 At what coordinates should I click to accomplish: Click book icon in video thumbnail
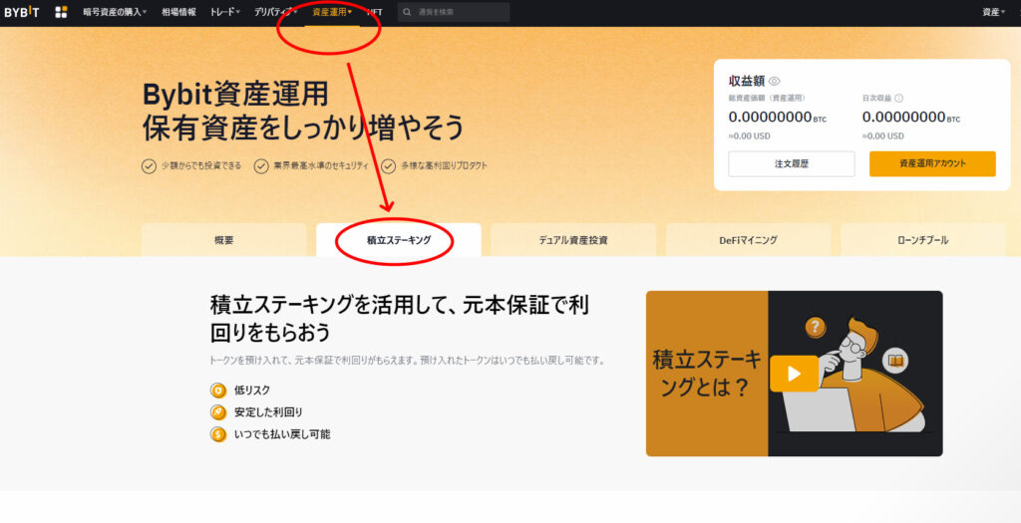pyautogui.click(x=896, y=361)
